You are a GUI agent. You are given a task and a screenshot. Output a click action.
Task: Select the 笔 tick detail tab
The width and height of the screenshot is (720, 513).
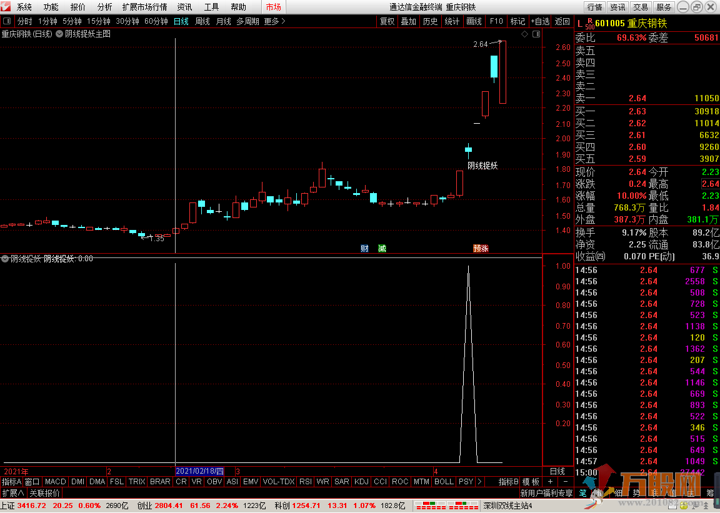click(x=582, y=493)
